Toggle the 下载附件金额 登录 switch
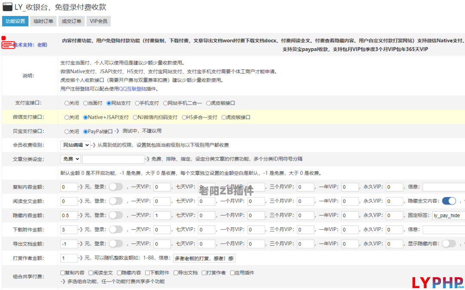The image size is (465, 290). click(116, 229)
